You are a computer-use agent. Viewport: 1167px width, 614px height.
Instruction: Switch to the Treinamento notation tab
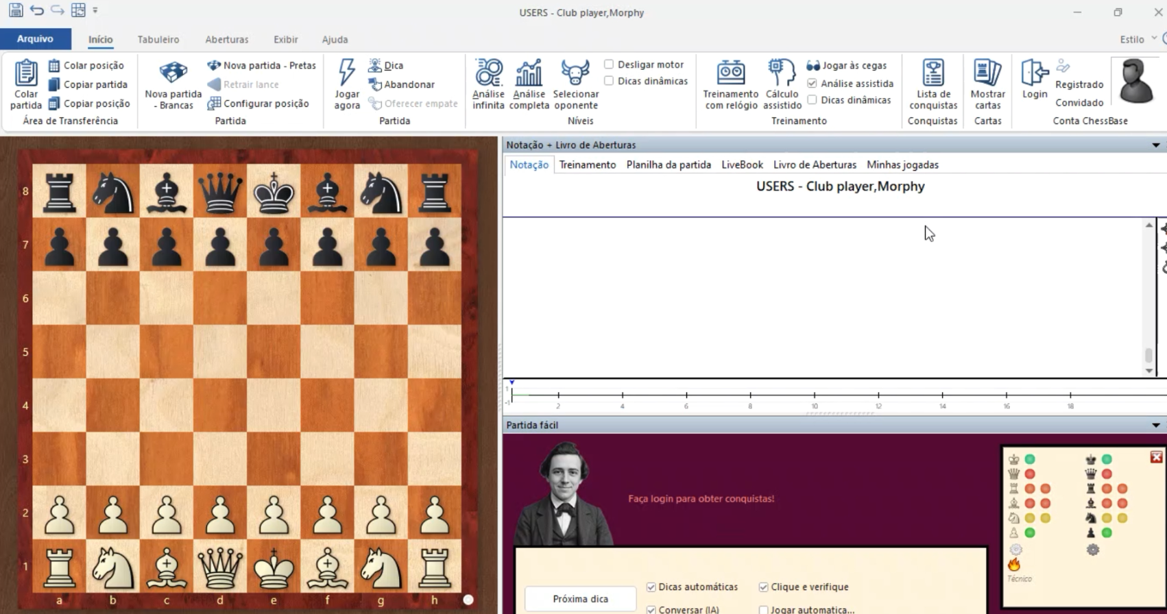point(588,164)
